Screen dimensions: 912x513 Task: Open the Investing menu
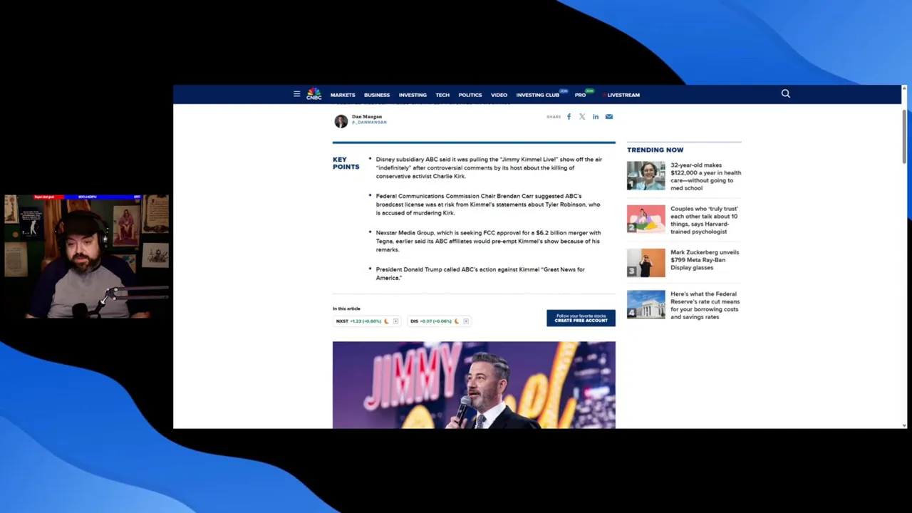coord(413,95)
